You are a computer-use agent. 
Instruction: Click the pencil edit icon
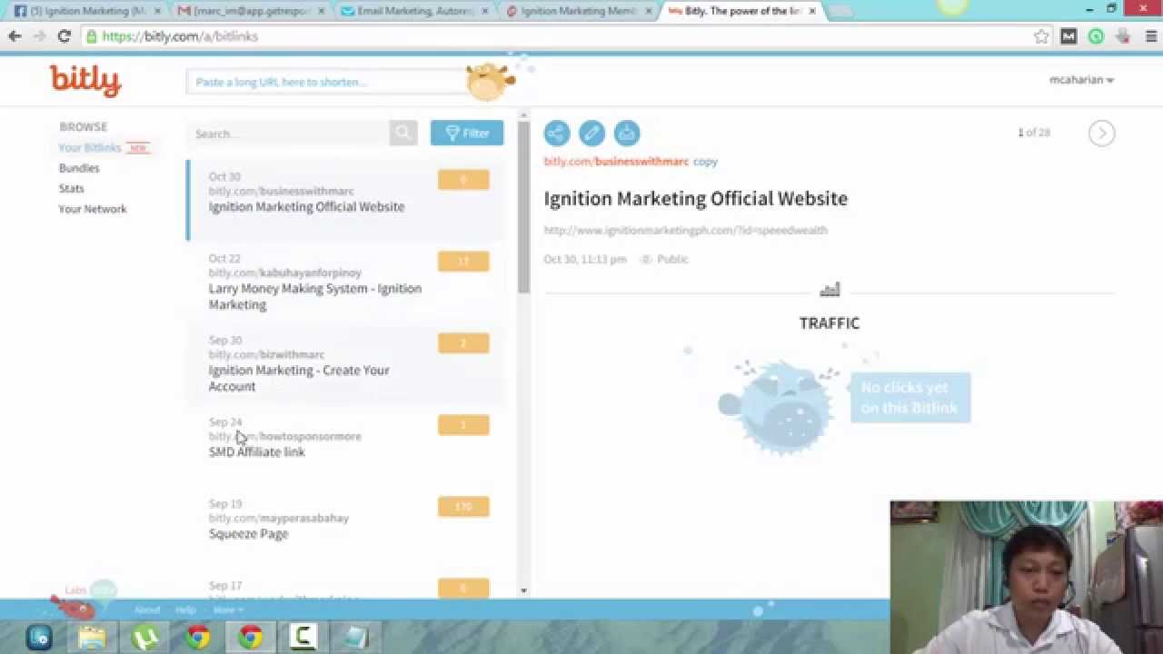(591, 134)
